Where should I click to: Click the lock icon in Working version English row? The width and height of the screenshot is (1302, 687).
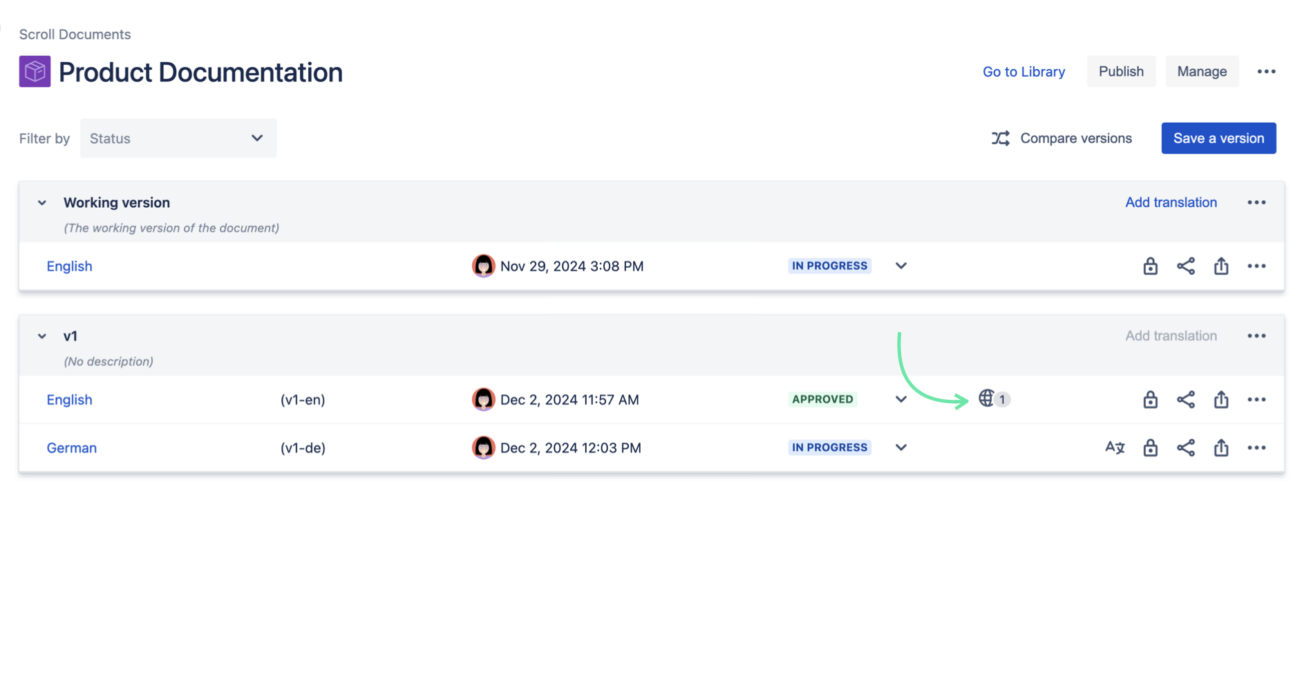[x=1150, y=266]
